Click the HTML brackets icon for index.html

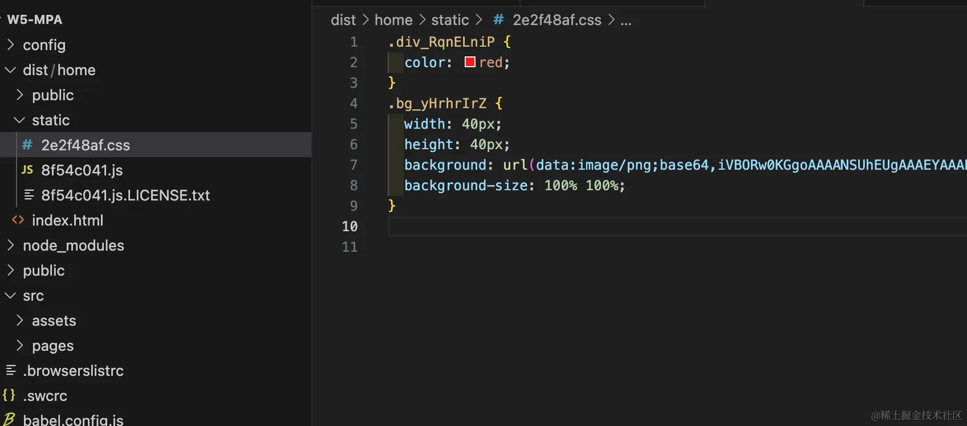(x=18, y=220)
